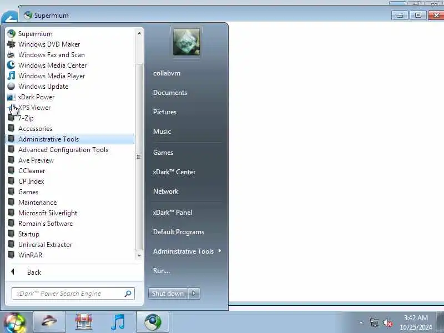
Task: Click the muted volume tray icon
Action: 388,322
